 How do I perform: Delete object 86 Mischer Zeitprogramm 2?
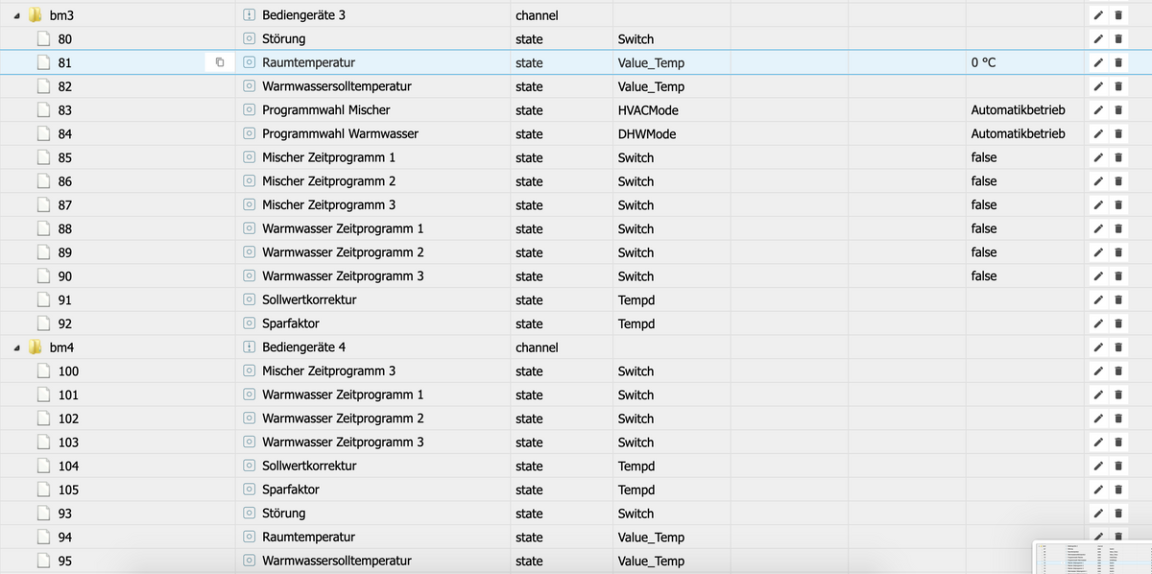(1118, 181)
